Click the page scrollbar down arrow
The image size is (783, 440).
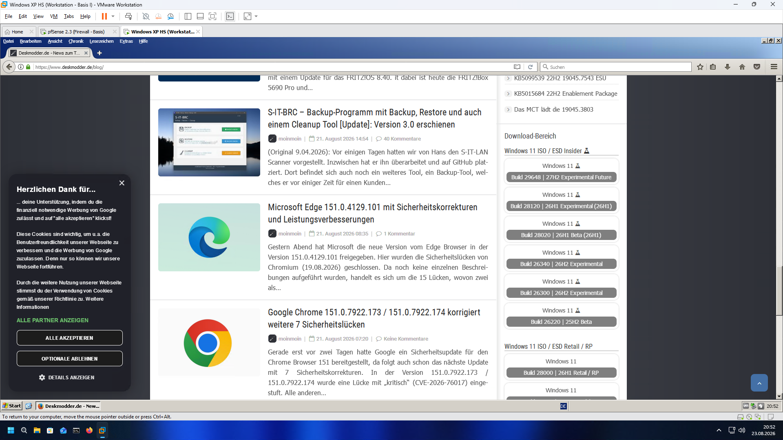(x=779, y=396)
